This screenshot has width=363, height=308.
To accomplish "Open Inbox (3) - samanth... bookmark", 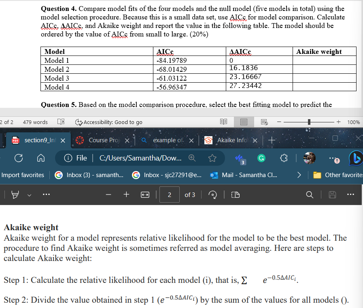I will click(x=89, y=175).
